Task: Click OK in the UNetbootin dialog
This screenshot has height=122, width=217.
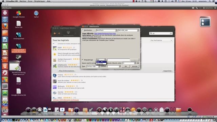Action: 126,66
